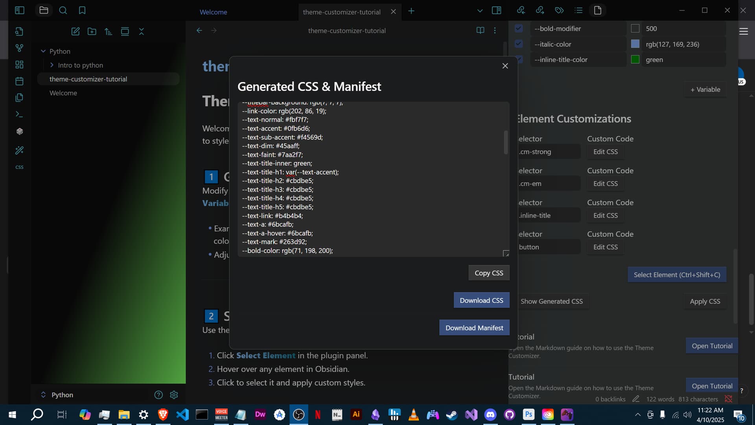Image resolution: width=755 pixels, height=425 pixels.
Task: Open the --bold-modifier empty swatch
Action: click(x=635, y=28)
